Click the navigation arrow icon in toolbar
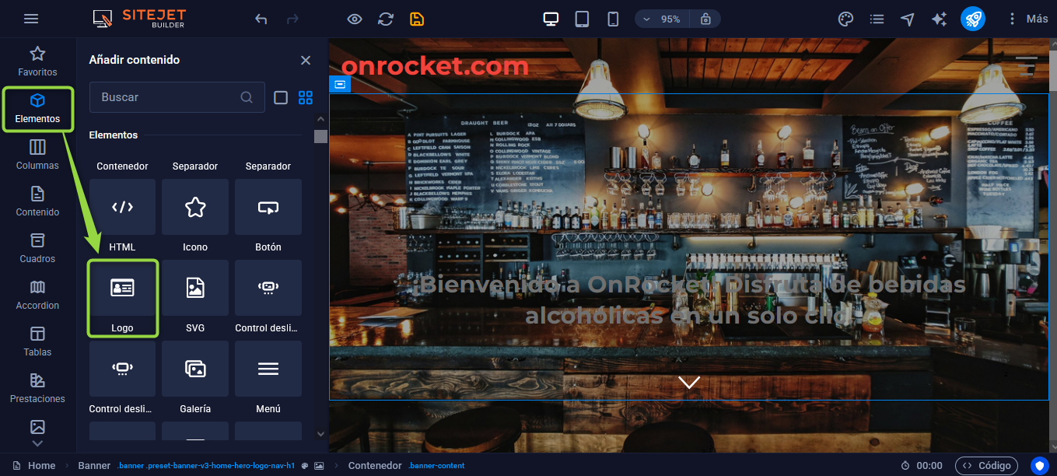Viewport: 1057px width, 476px height. point(908,19)
